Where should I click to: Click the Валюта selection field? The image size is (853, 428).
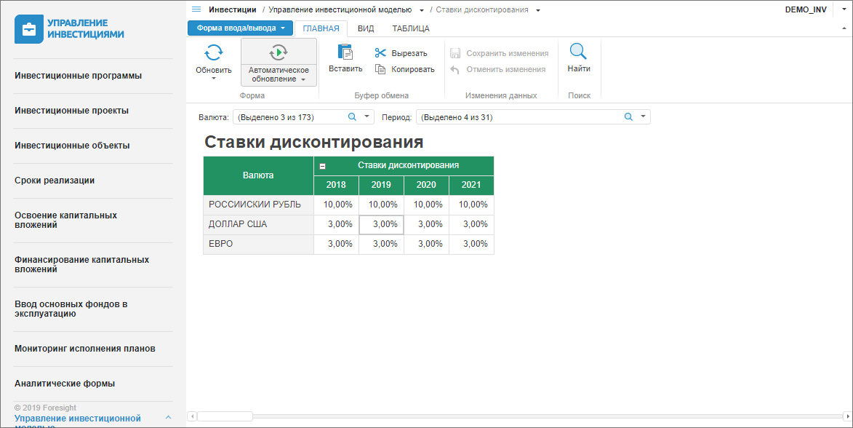303,117
